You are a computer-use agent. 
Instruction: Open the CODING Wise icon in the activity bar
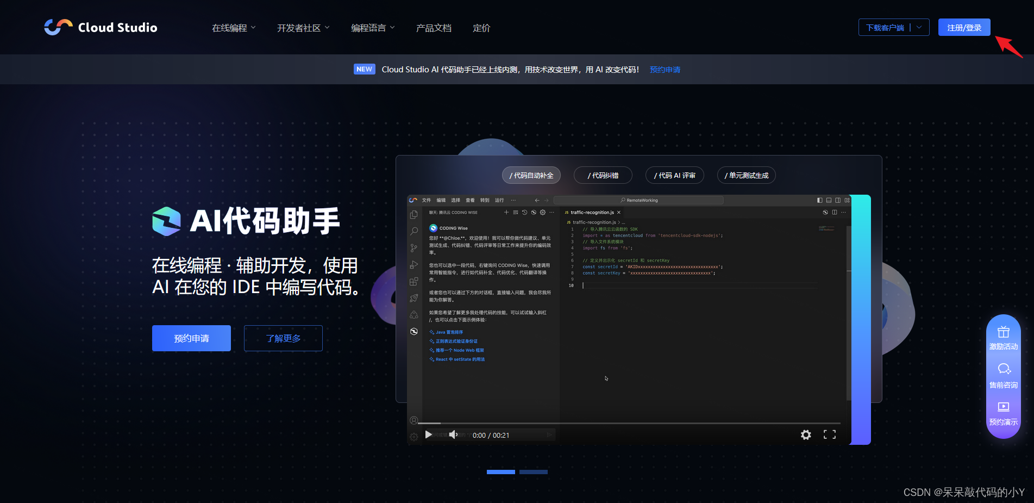(x=414, y=331)
